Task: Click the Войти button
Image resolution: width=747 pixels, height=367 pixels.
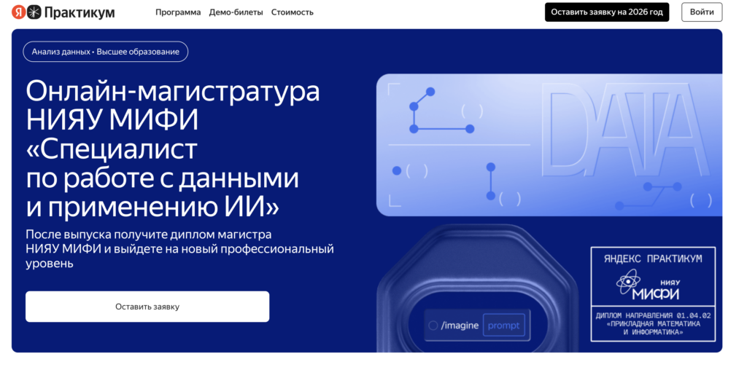Action: pos(702,12)
